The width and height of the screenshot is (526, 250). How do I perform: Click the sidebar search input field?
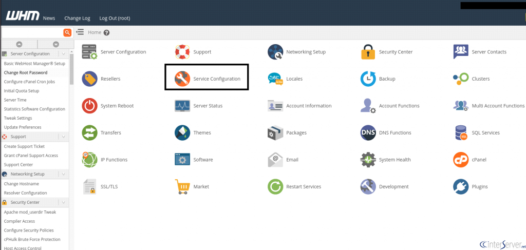32,32
